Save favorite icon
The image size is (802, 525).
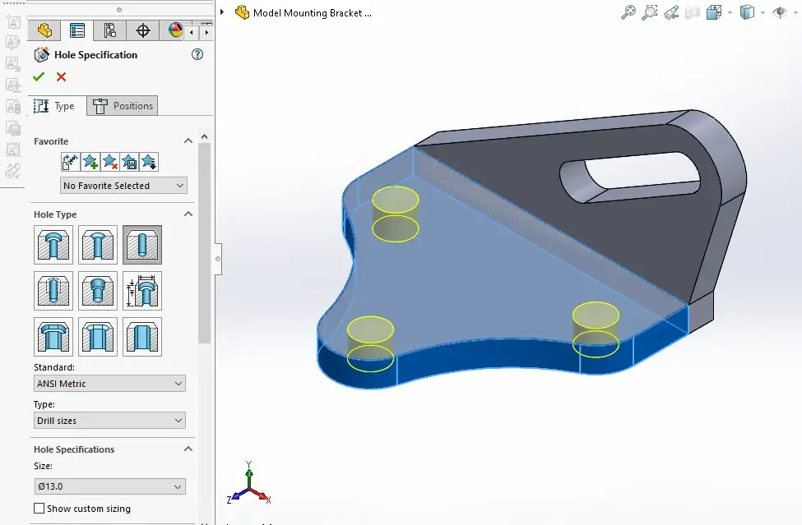[129, 162]
